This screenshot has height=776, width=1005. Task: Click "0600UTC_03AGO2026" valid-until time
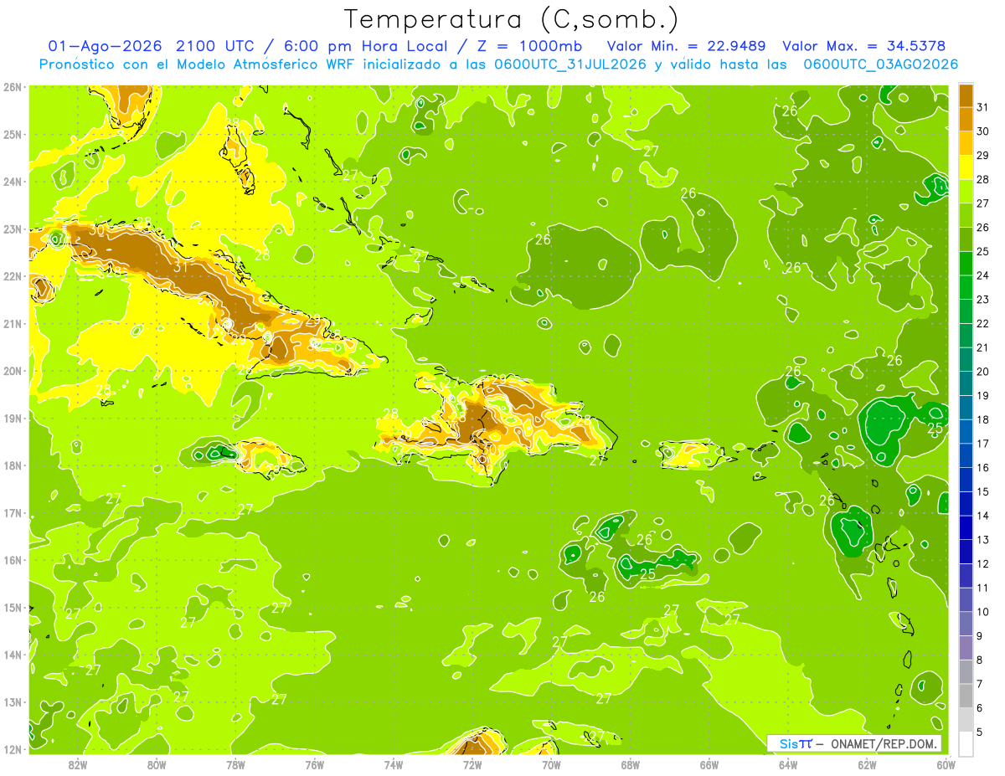(x=880, y=64)
